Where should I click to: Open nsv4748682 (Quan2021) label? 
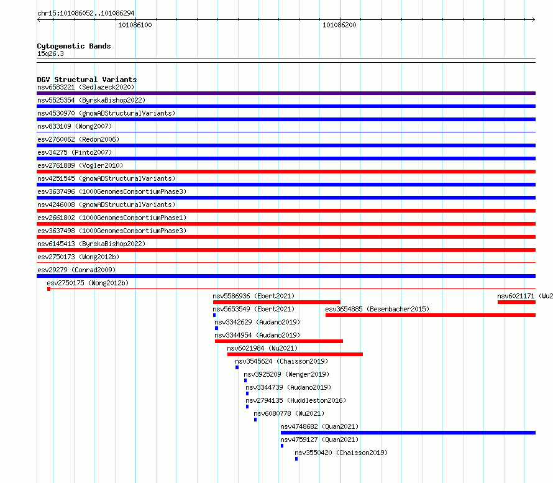point(319,426)
